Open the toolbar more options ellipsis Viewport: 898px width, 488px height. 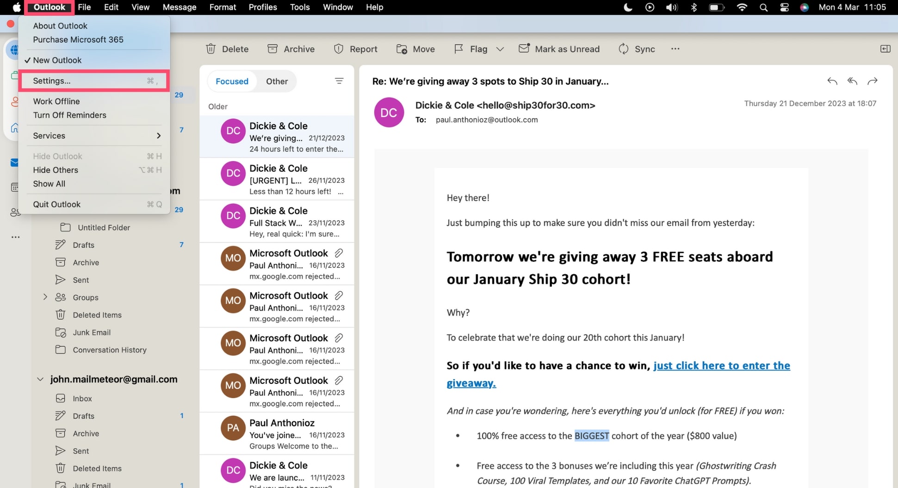point(675,49)
